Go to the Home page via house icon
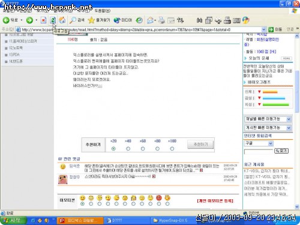The width and height of the screenshot is (300, 225). (x=62, y=20)
